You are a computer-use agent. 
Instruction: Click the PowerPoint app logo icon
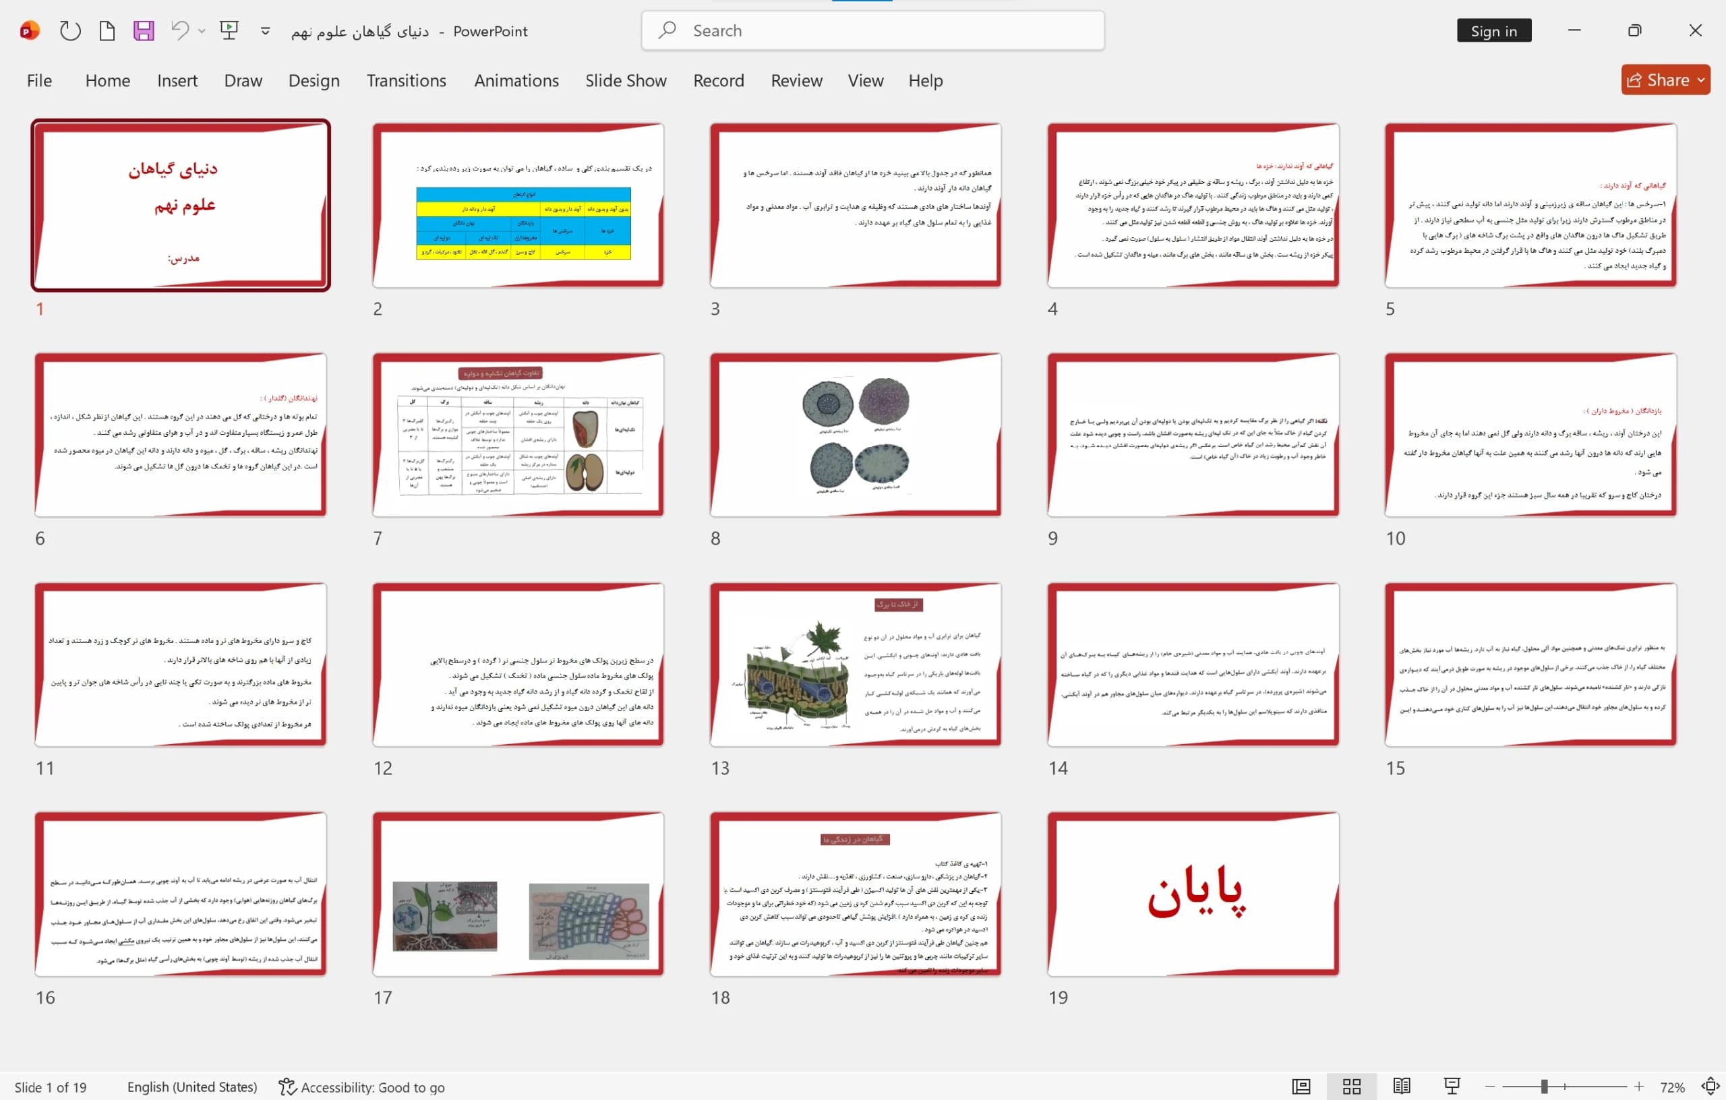[30, 31]
